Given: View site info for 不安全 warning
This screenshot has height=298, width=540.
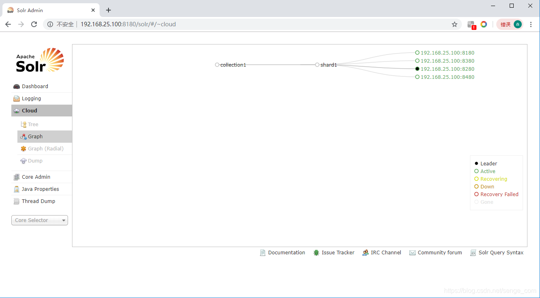Looking at the screenshot, I should tap(61, 24).
